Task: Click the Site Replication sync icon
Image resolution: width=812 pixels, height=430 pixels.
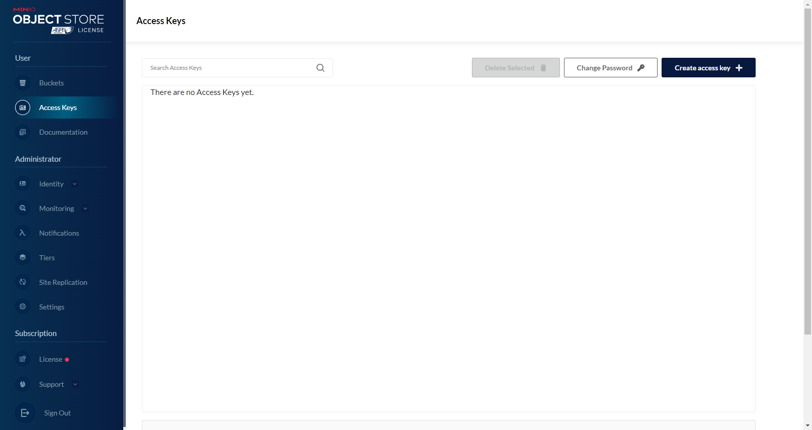Action: coord(23,282)
